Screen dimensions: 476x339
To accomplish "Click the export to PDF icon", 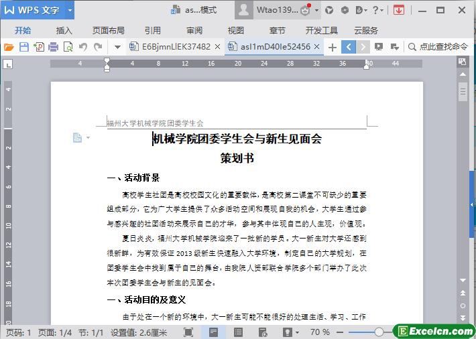I will pos(39,47).
